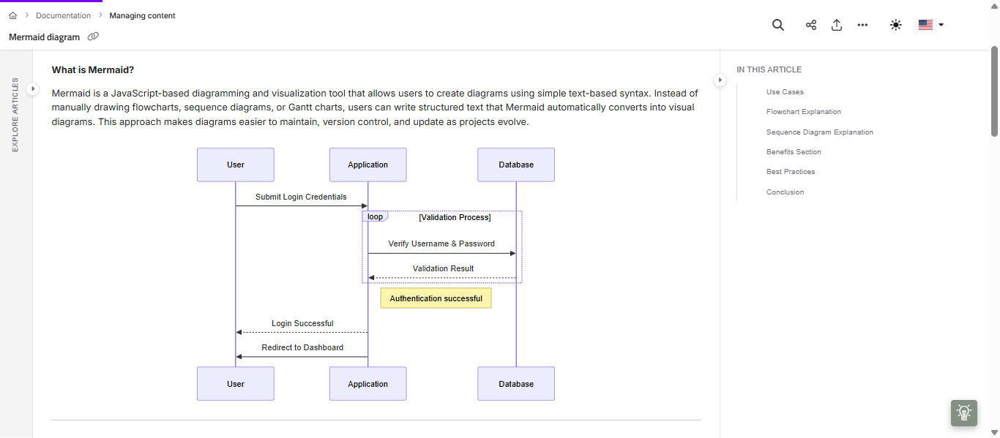
Task: Jump to Use Cases section
Action: [x=785, y=92]
